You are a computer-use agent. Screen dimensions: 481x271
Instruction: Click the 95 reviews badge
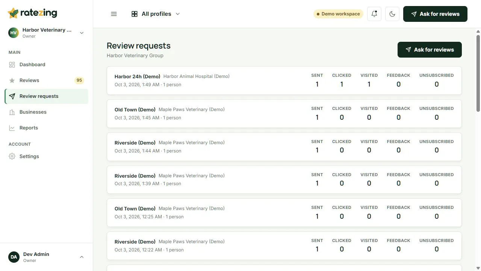(x=79, y=80)
